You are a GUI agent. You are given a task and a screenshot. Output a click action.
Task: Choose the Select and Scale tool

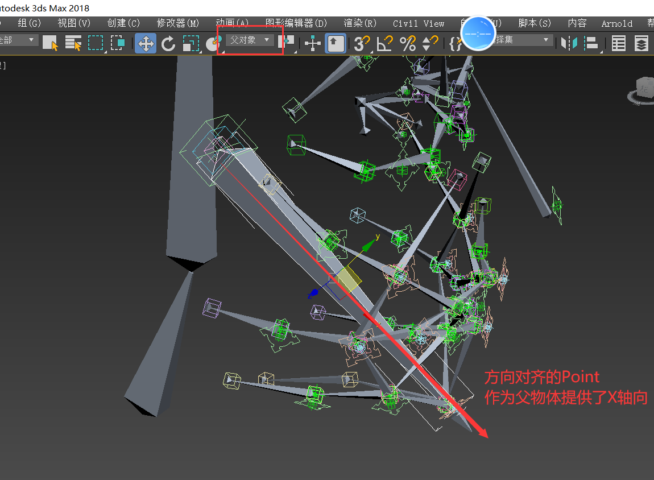pyautogui.click(x=191, y=43)
